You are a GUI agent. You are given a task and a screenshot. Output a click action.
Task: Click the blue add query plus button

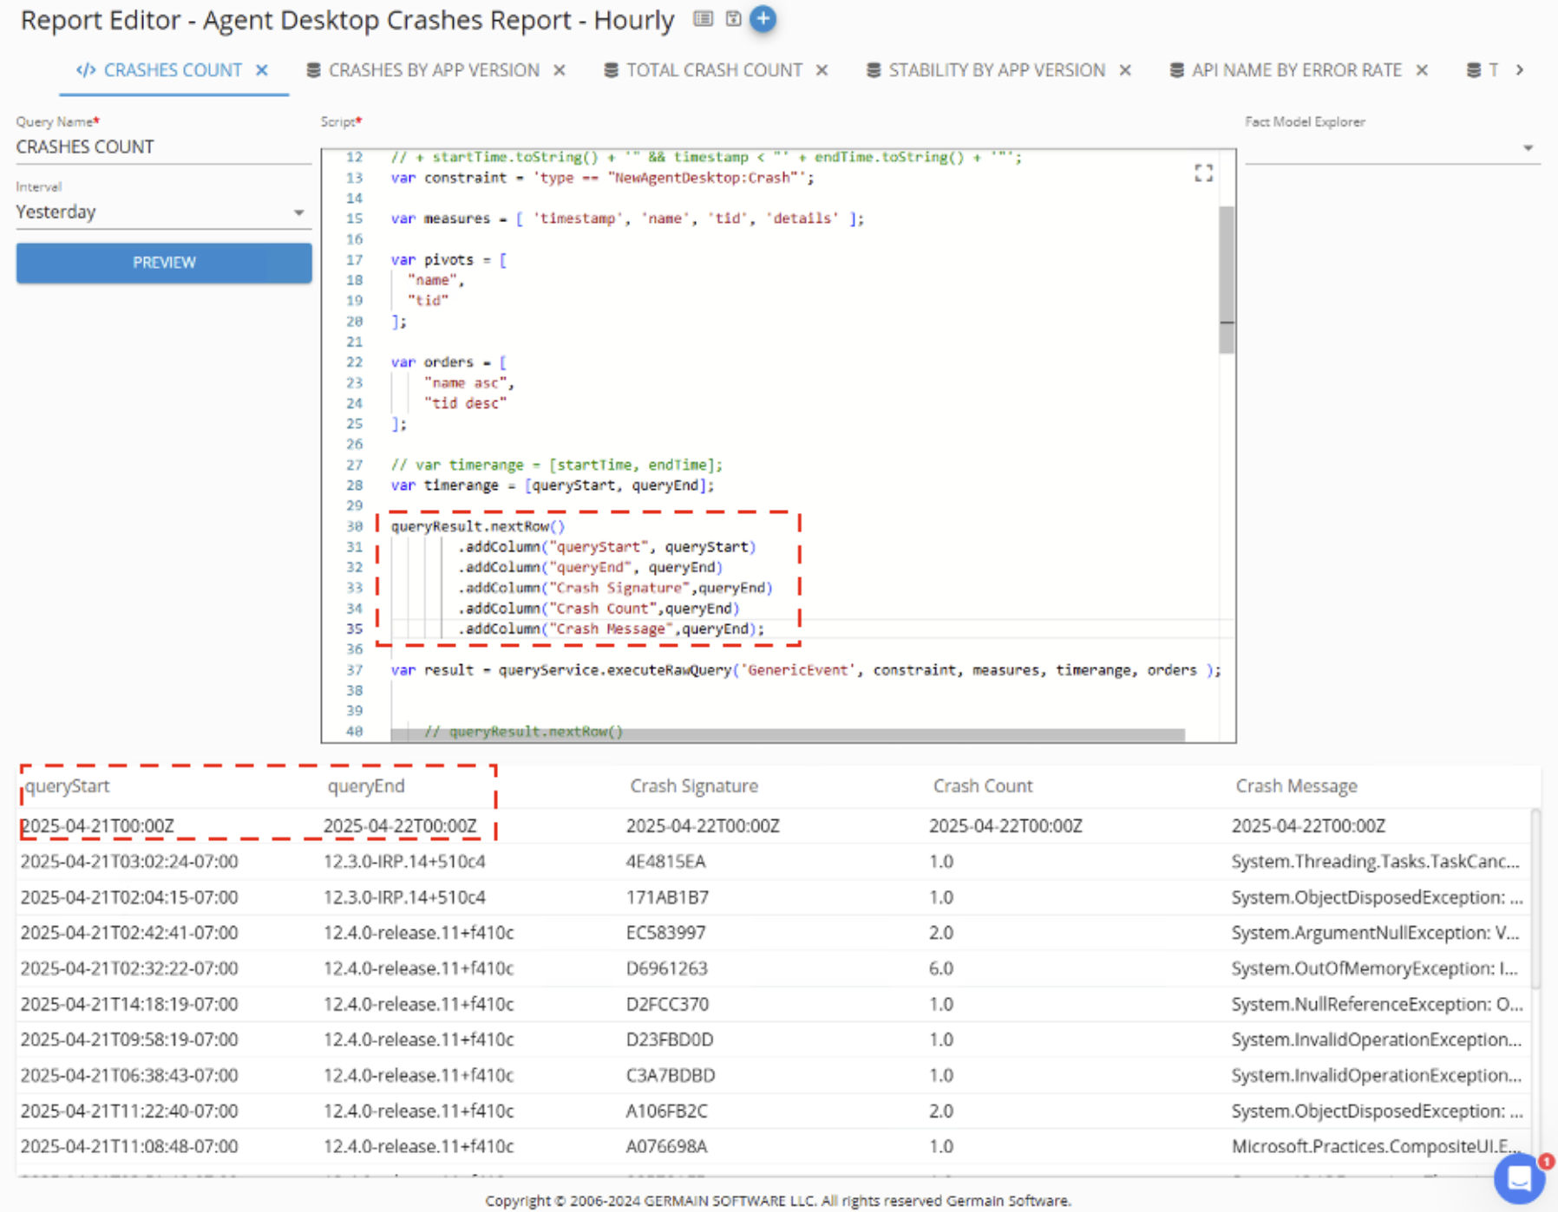coord(763,19)
